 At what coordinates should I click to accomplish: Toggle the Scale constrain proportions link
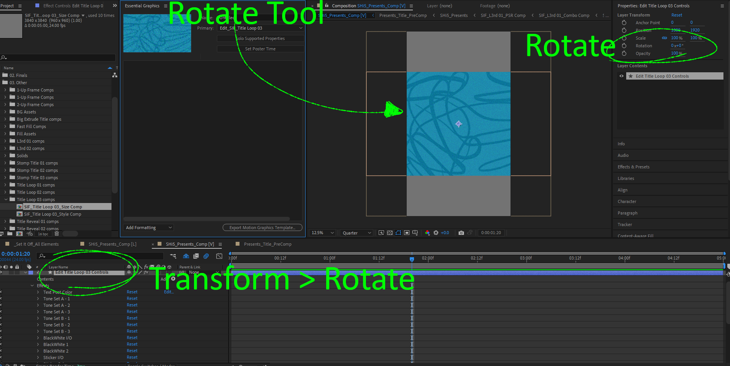click(x=665, y=38)
